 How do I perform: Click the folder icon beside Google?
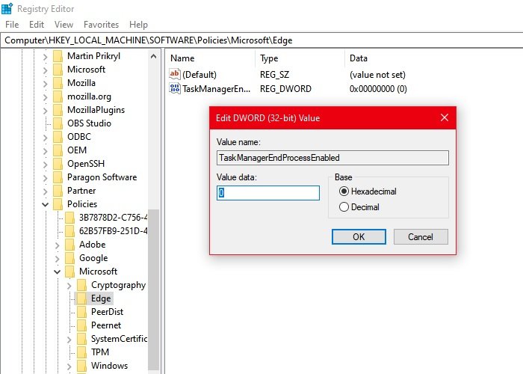tap(70, 258)
